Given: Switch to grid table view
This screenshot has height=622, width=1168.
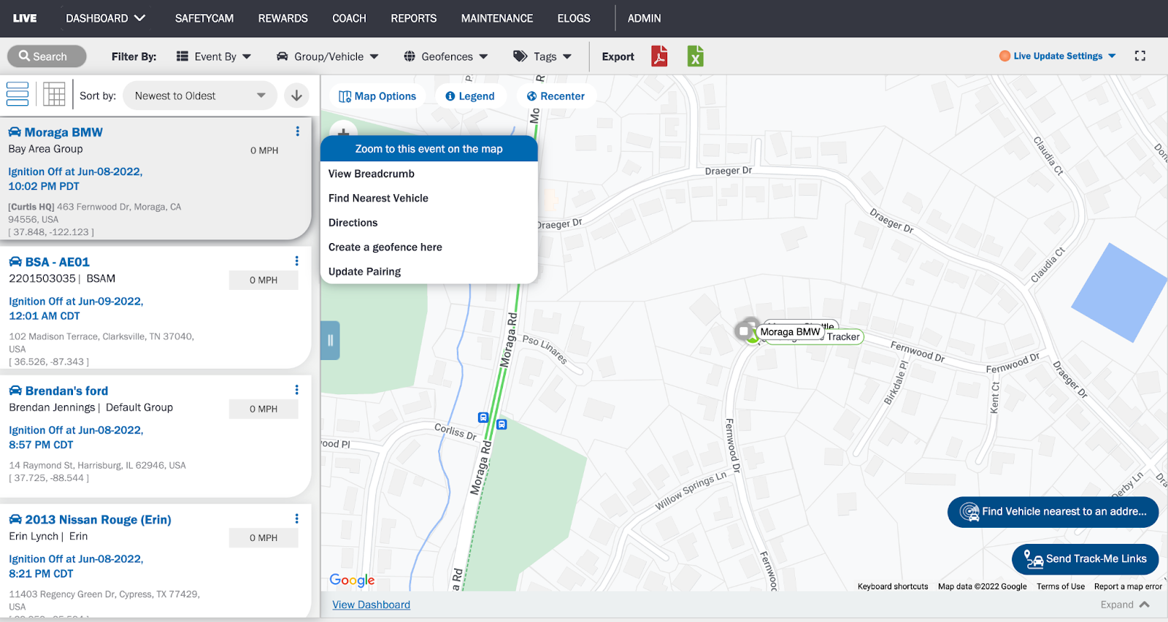Looking at the screenshot, I should pyautogui.click(x=54, y=94).
